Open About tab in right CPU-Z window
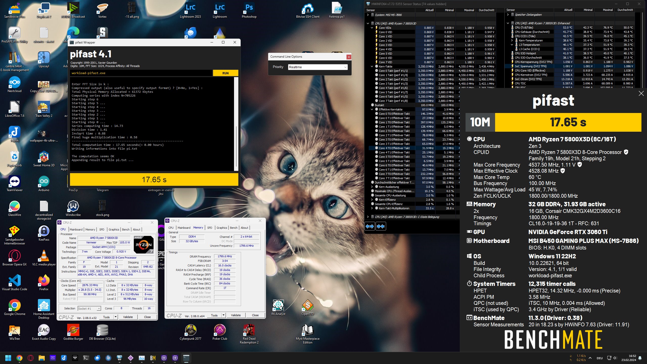The image size is (647, 364). pos(244,228)
